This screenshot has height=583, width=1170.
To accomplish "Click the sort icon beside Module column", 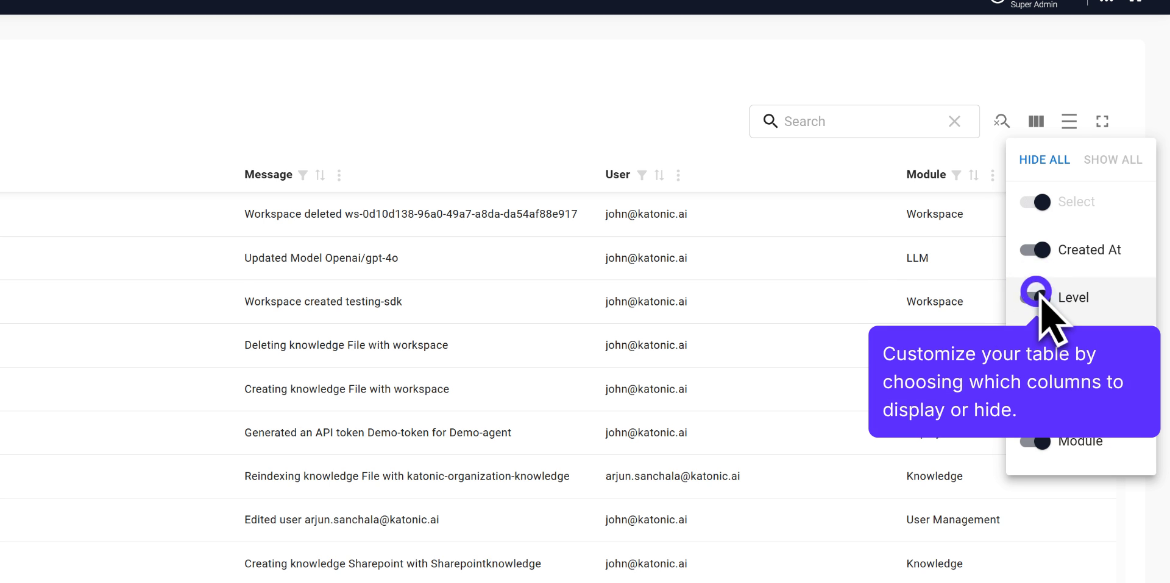I will [x=973, y=175].
